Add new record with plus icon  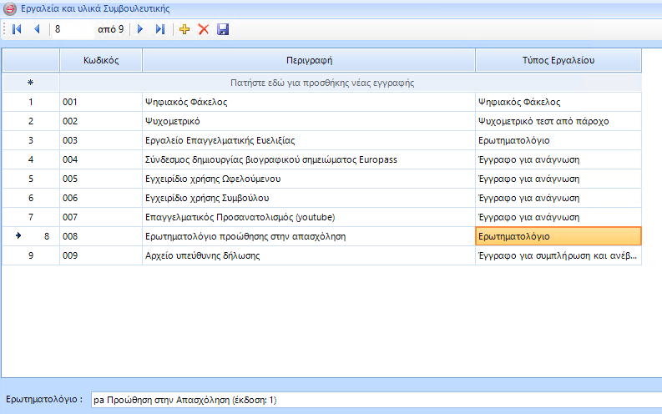[x=184, y=29]
